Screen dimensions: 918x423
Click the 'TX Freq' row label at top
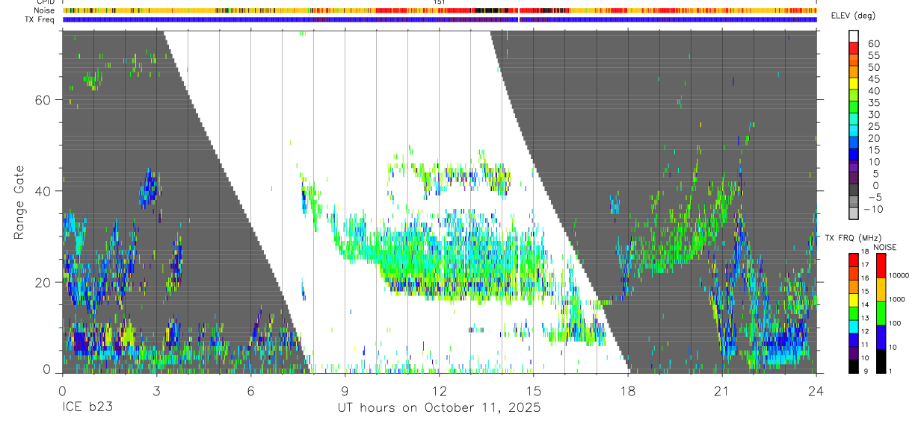pyautogui.click(x=41, y=19)
